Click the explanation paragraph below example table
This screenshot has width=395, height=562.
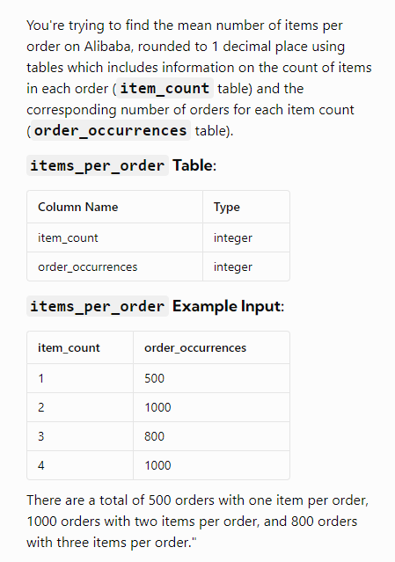click(x=197, y=522)
